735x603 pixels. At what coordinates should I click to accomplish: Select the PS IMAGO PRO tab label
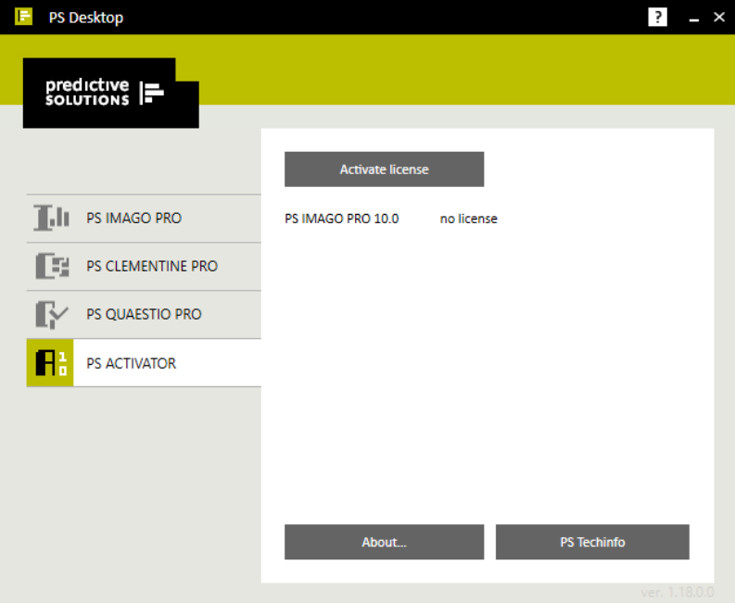(x=134, y=218)
